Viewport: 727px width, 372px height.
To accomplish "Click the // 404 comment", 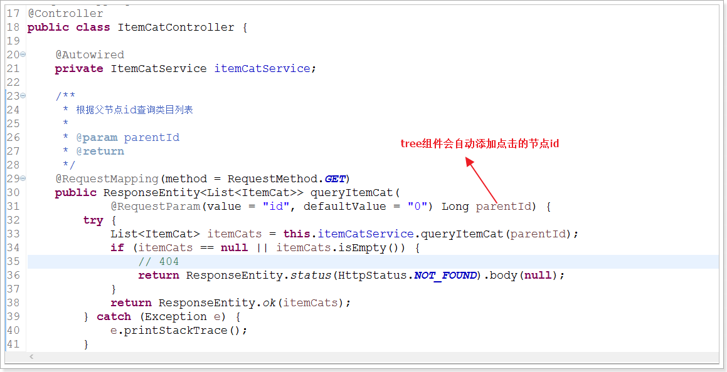I will (159, 261).
